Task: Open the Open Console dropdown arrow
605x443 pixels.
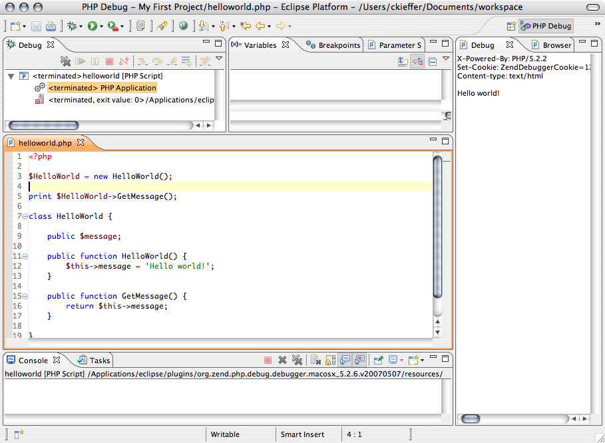Action: click(x=422, y=361)
